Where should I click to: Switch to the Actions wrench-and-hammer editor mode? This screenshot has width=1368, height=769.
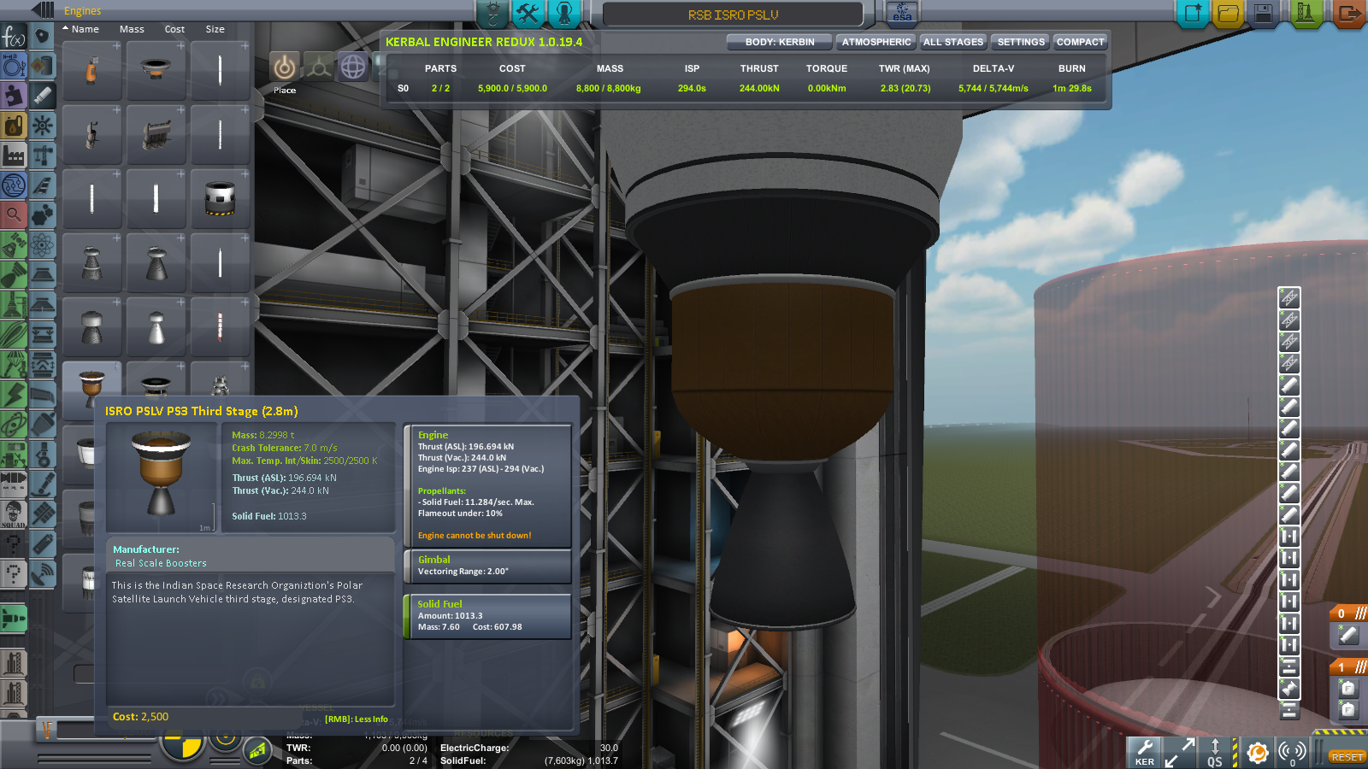tap(528, 13)
